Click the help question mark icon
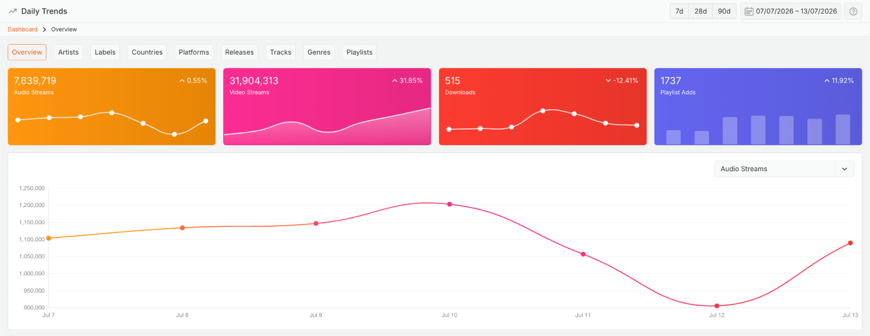The height and width of the screenshot is (336, 870). (853, 11)
